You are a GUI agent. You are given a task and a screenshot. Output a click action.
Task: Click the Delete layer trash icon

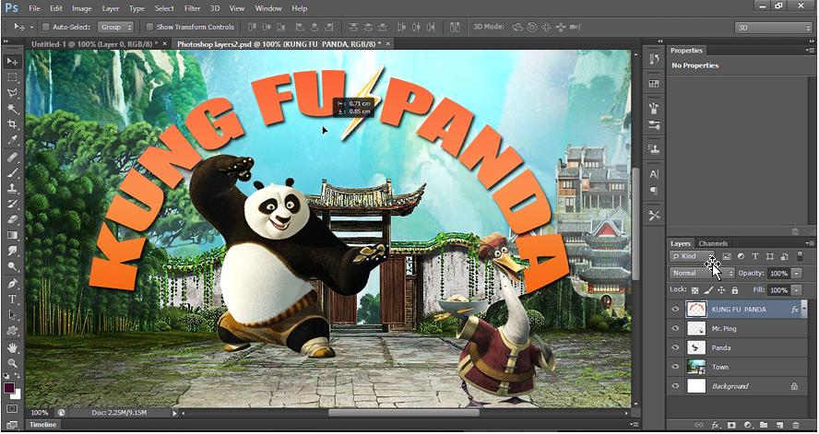[796, 425]
